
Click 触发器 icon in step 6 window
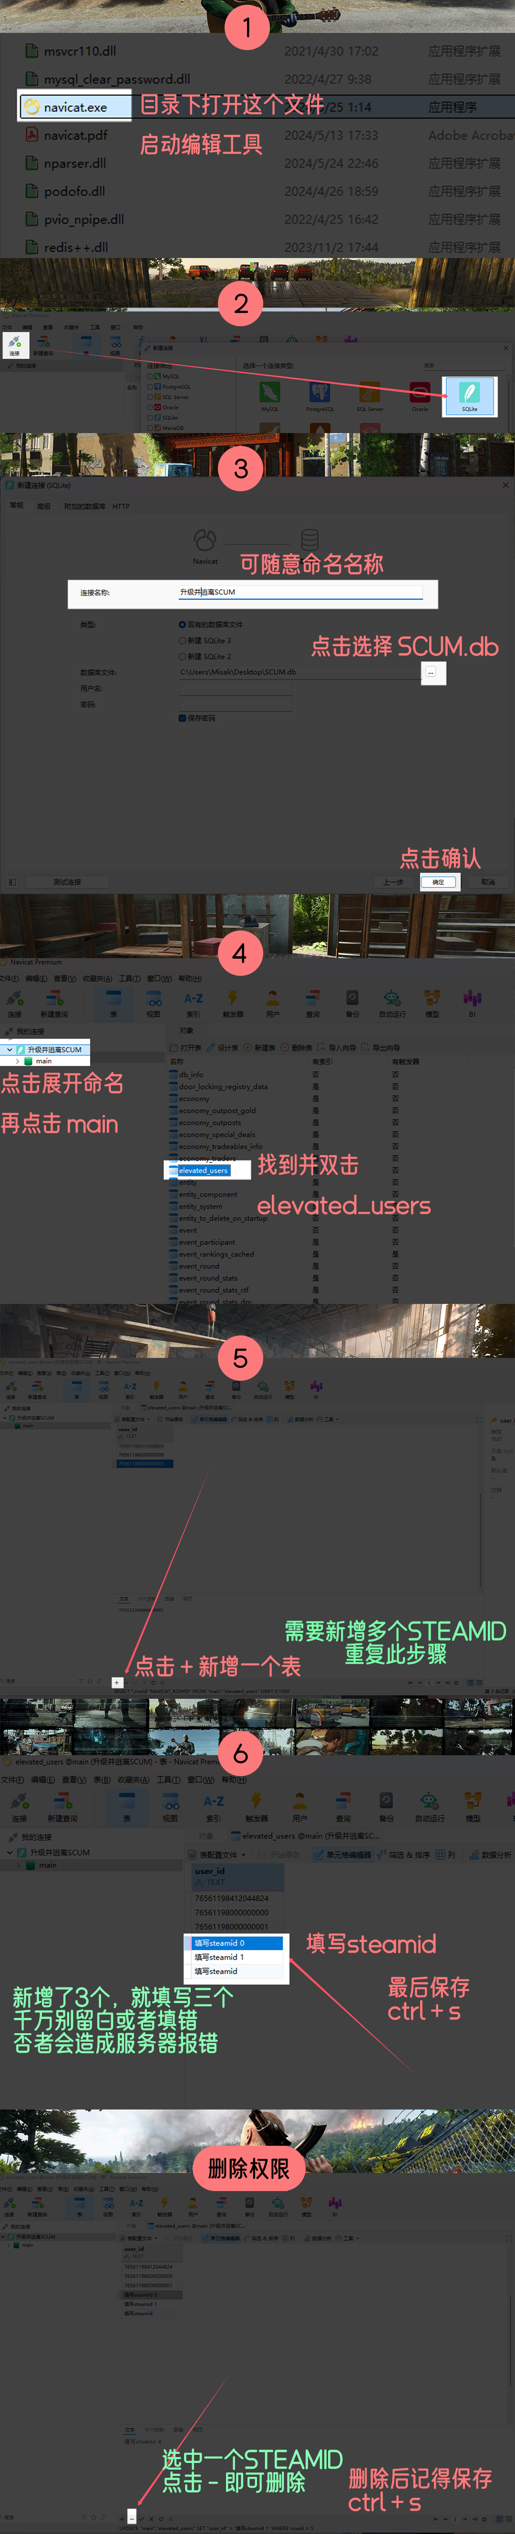[257, 1808]
